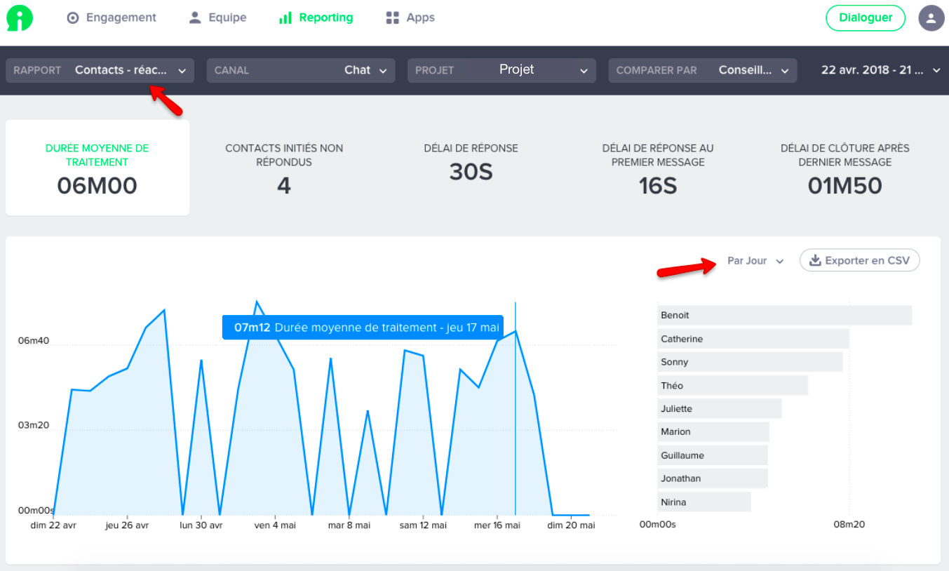Click Marion's bar in the chart
The image size is (949, 571).
[713, 431]
